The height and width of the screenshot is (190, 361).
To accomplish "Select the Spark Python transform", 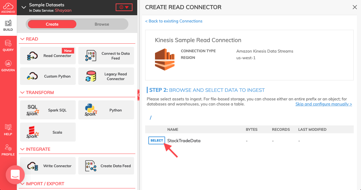I will (106, 110).
